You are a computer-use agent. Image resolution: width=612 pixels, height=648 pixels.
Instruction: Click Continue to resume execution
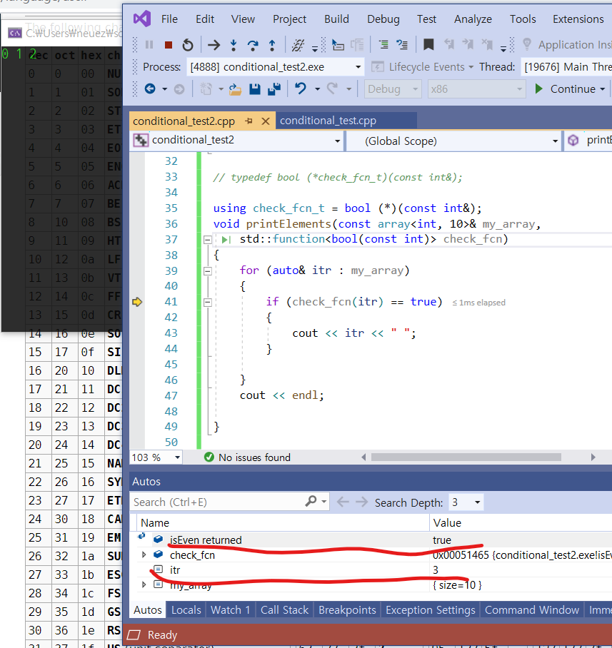coord(565,89)
